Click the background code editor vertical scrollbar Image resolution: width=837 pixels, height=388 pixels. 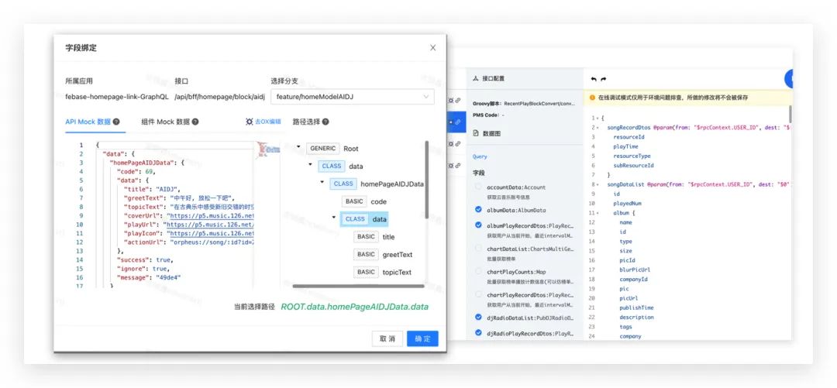[790, 113]
